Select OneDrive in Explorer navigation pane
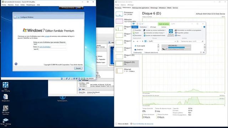 point(139,50)
